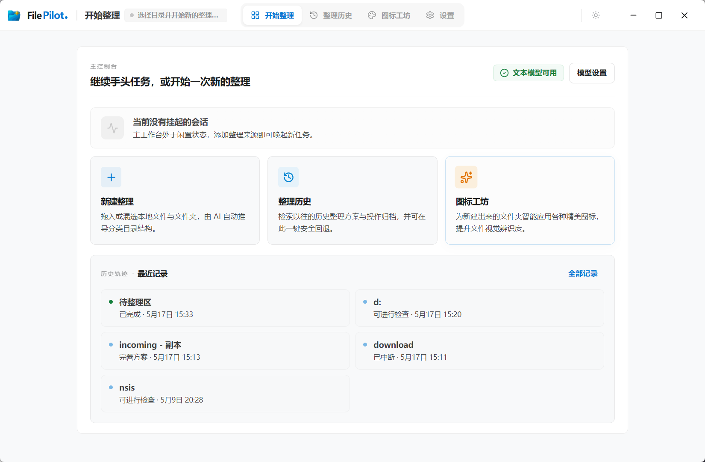Image resolution: width=705 pixels, height=462 pixels.
Task: Click the activity pulse icon in idle panel
Action: [x=112, y=128]
